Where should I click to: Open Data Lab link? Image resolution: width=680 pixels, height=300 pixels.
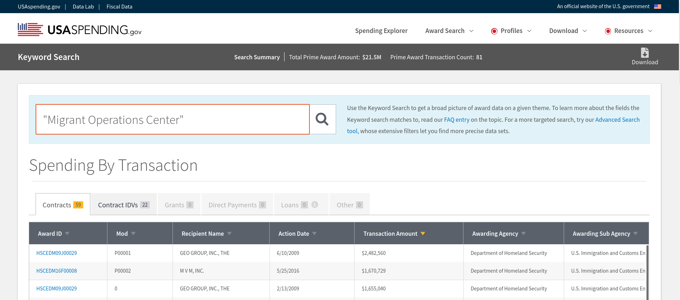tap(83, 7)
